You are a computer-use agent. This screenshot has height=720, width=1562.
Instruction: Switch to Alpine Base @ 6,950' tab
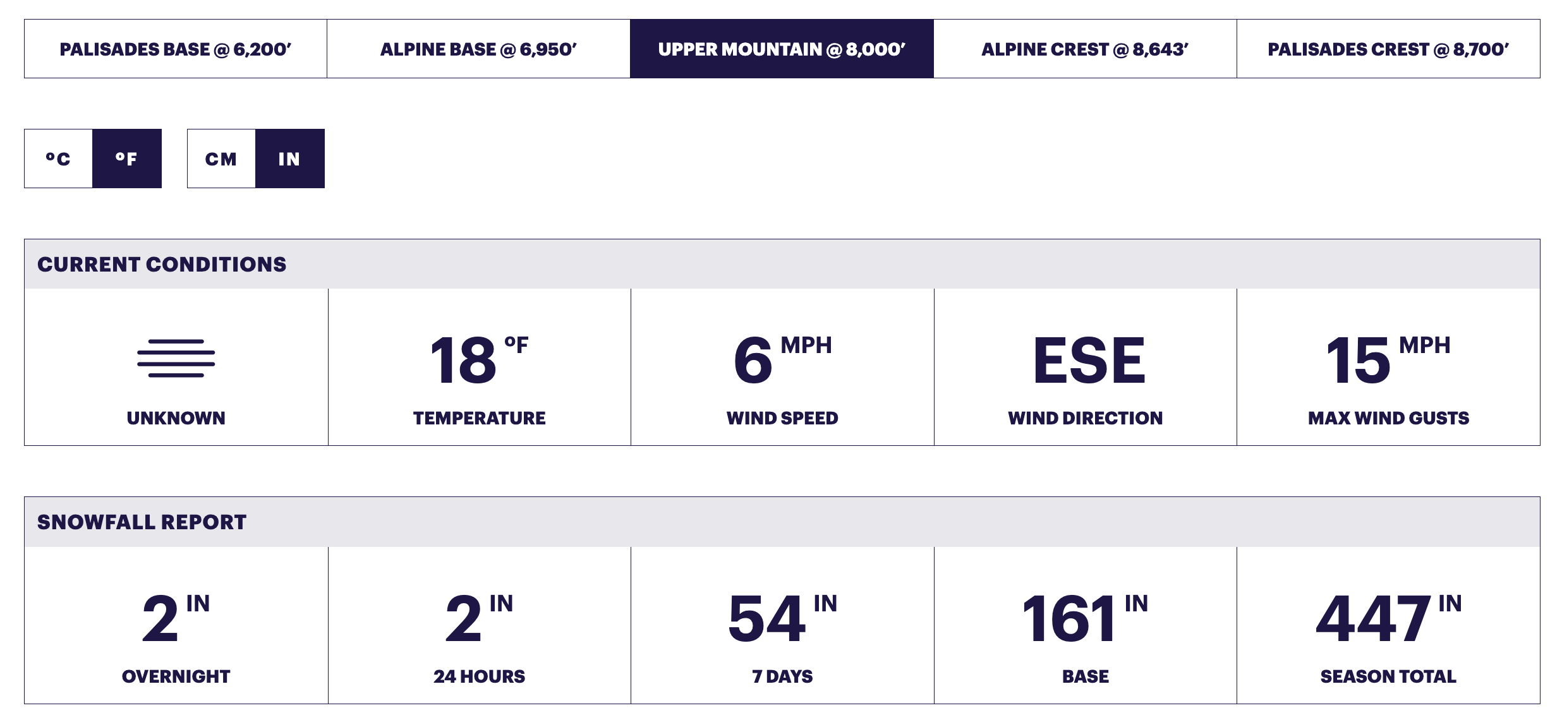click(x=479, y=49)
